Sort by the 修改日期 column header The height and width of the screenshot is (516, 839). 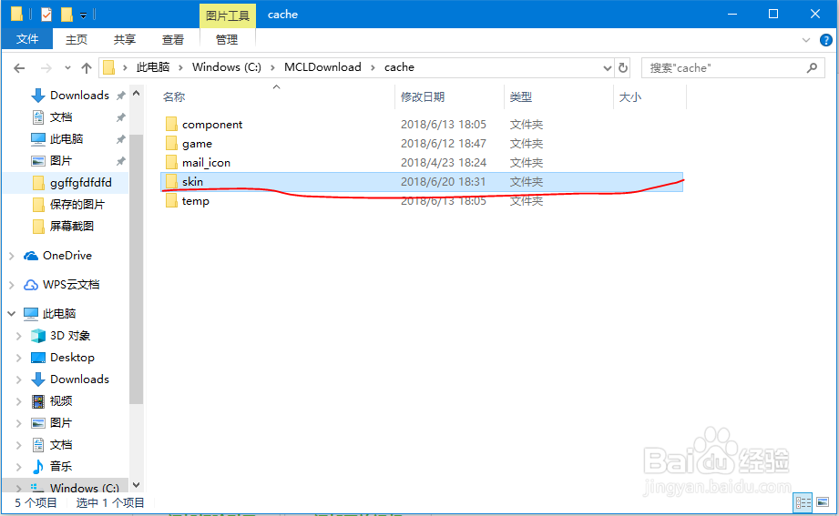click(423, 96)
